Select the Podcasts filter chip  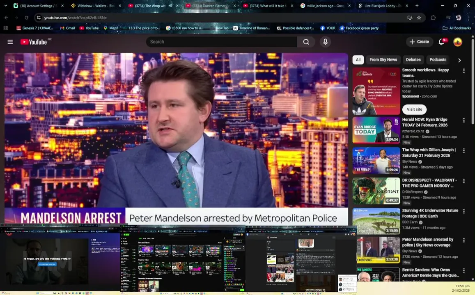(438, 59)
